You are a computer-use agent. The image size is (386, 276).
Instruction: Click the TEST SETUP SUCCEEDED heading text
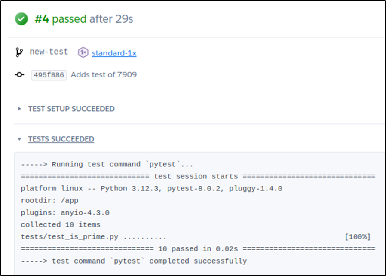(71, 109)
